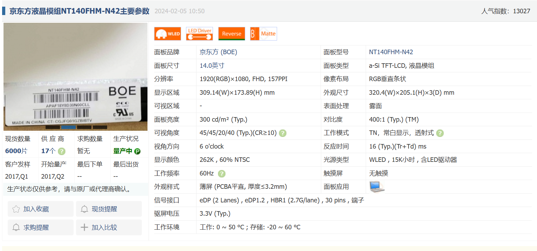Screen dimensions: 537x251
Task: Click the 6 o'clock view direction value
Action: click(212, 146)
